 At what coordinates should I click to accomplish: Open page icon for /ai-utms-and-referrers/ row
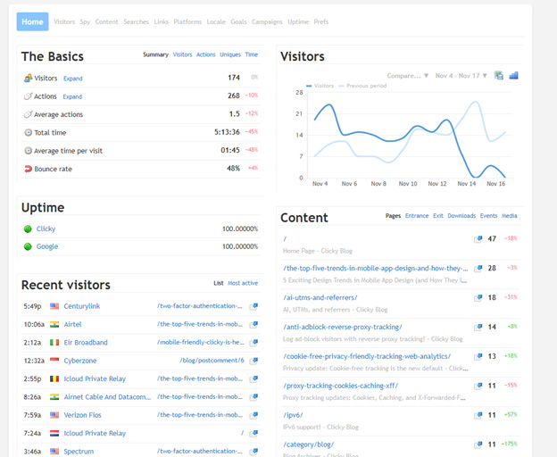click(478, 297)
